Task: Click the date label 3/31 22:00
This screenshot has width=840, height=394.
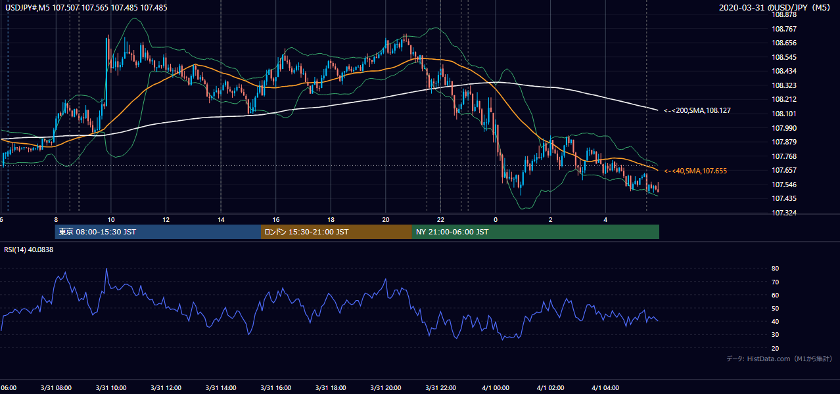Action: pos(440,388)
